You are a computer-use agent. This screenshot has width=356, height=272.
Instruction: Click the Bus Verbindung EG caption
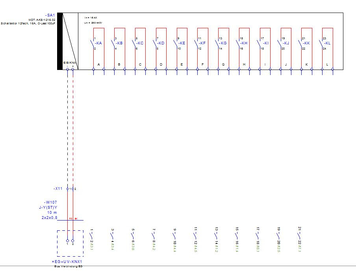tap(69, 266)
